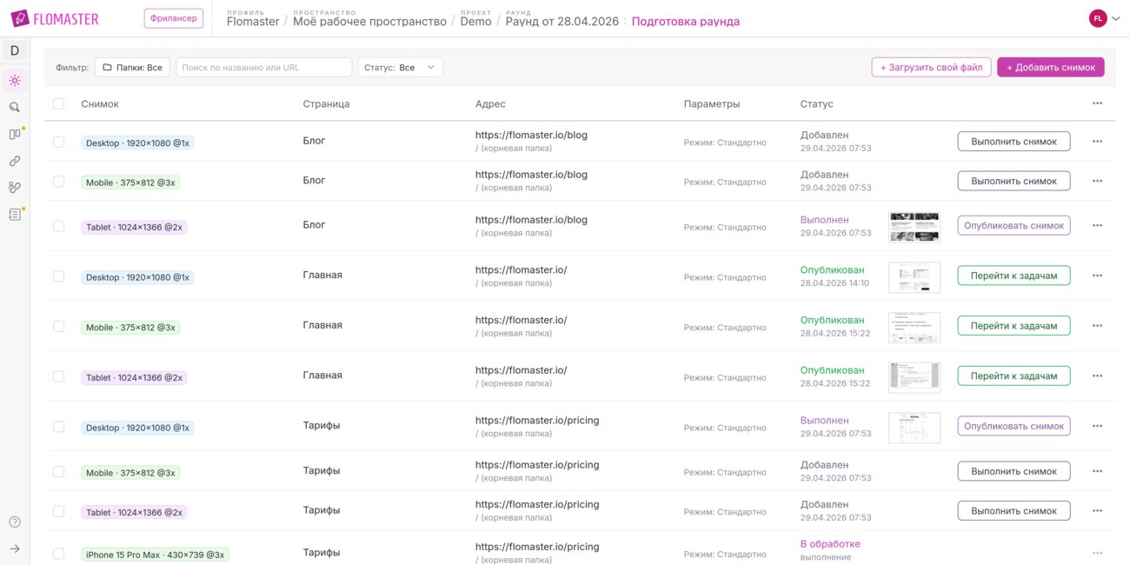Open the Папки: Все folder filter

(132, 67)
